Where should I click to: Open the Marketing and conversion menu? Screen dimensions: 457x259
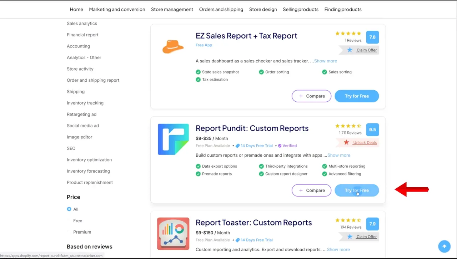pyautogui.click(x=117, y=9)
